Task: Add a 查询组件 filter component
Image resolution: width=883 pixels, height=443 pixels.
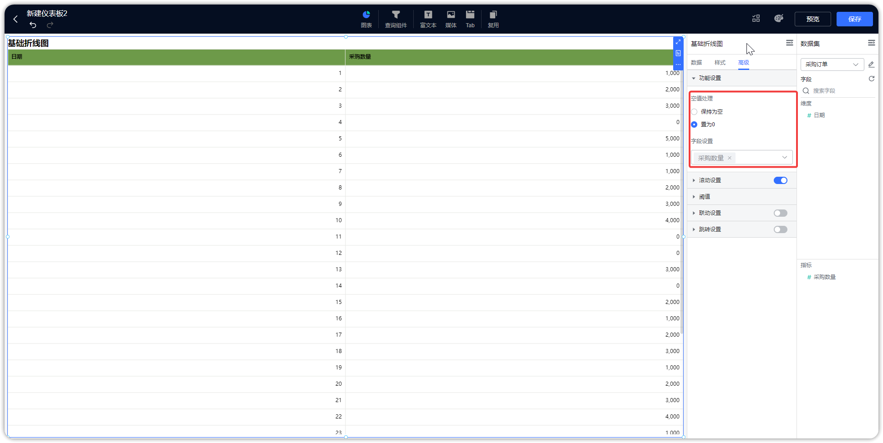Action: [x=396, y=19]
